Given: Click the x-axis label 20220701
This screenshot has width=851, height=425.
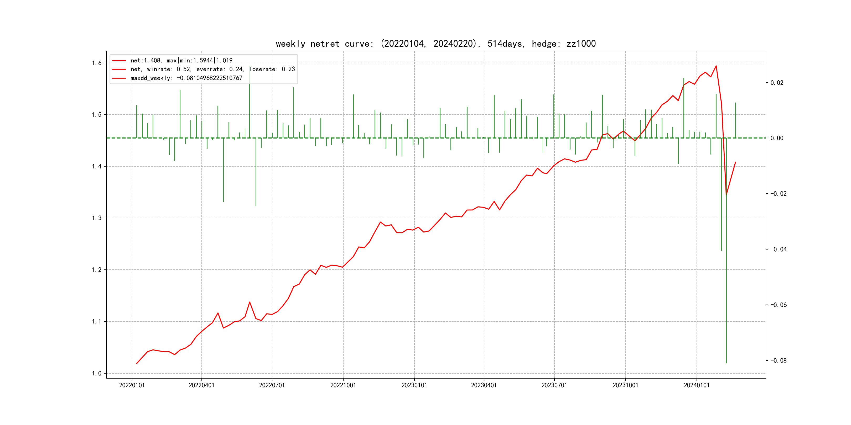Looking at the screenshot, I should tap(272, 385).
